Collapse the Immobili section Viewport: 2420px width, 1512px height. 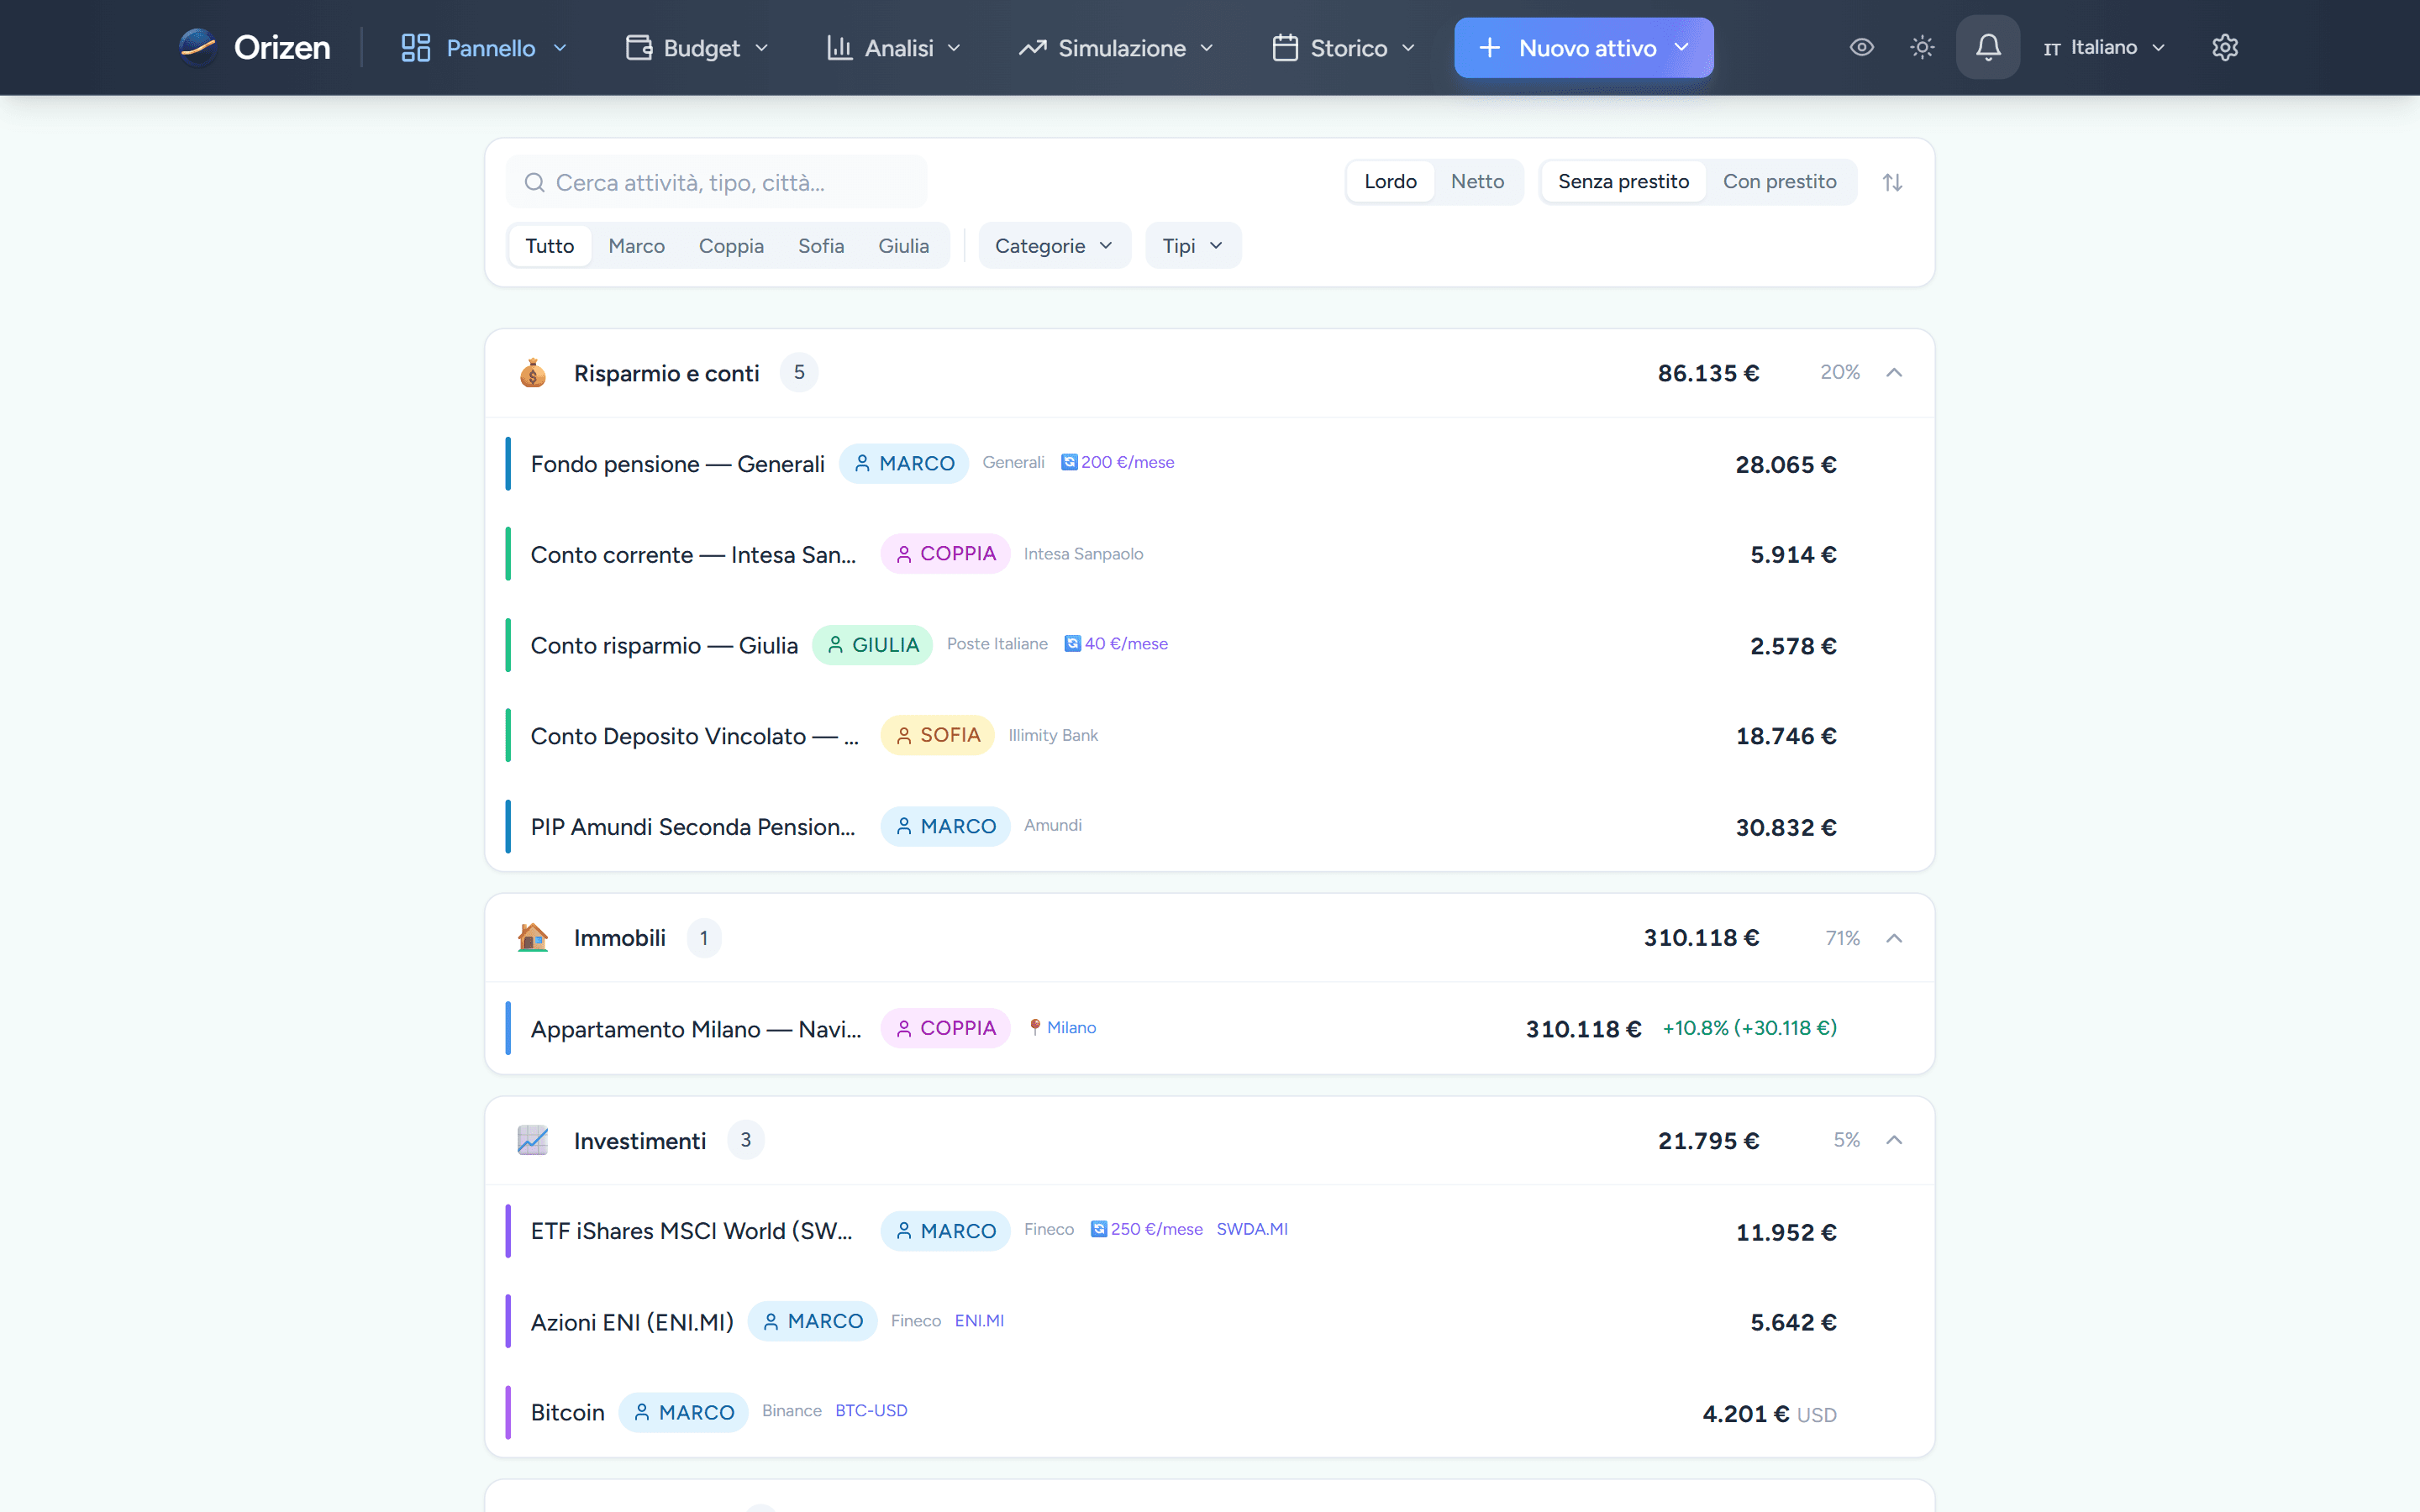coord(1894,938)
